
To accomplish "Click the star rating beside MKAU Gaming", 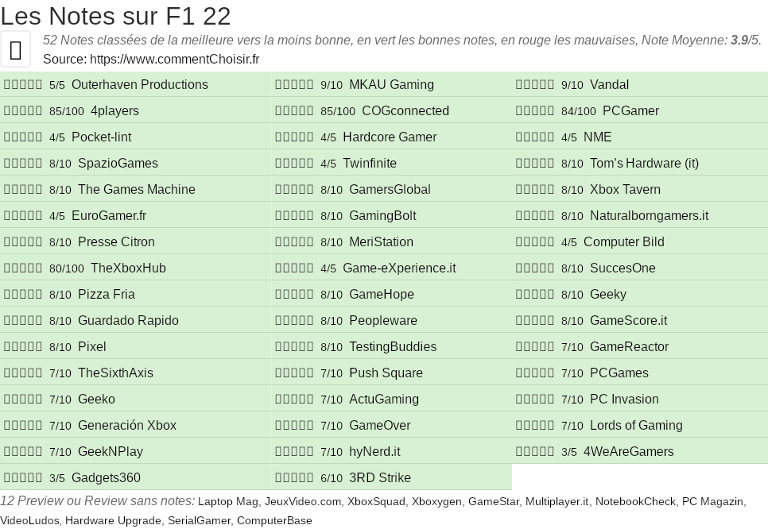I will (x=294, y=85).
